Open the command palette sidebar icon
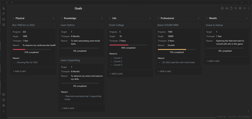The image size is (252, 119). click(4, 19)
